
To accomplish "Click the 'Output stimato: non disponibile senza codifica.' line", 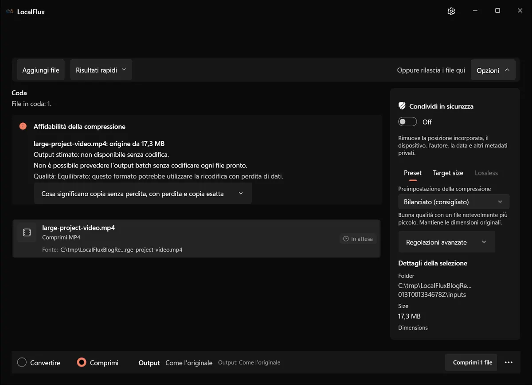I will pos(102,155).
